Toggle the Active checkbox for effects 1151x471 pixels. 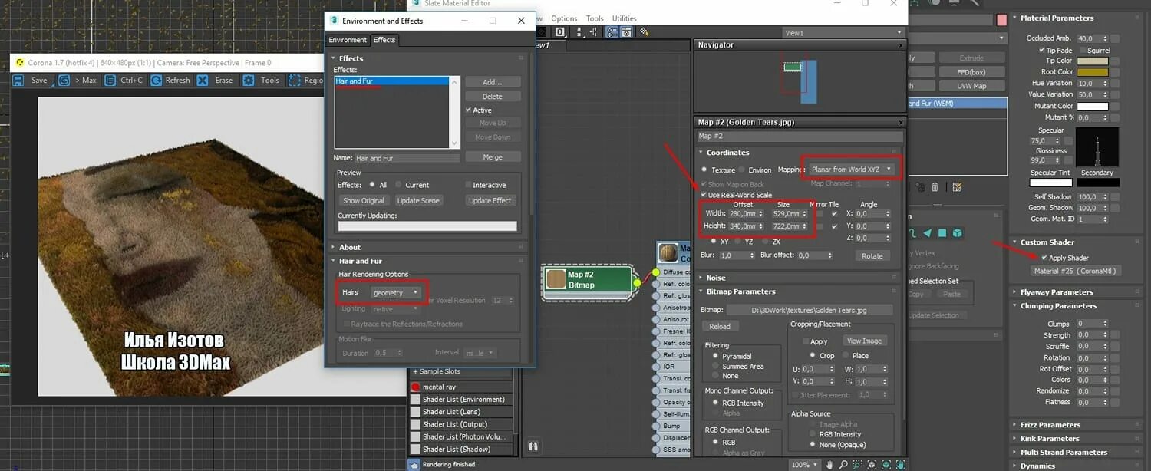pyautogui.click(x=468, y=110)
